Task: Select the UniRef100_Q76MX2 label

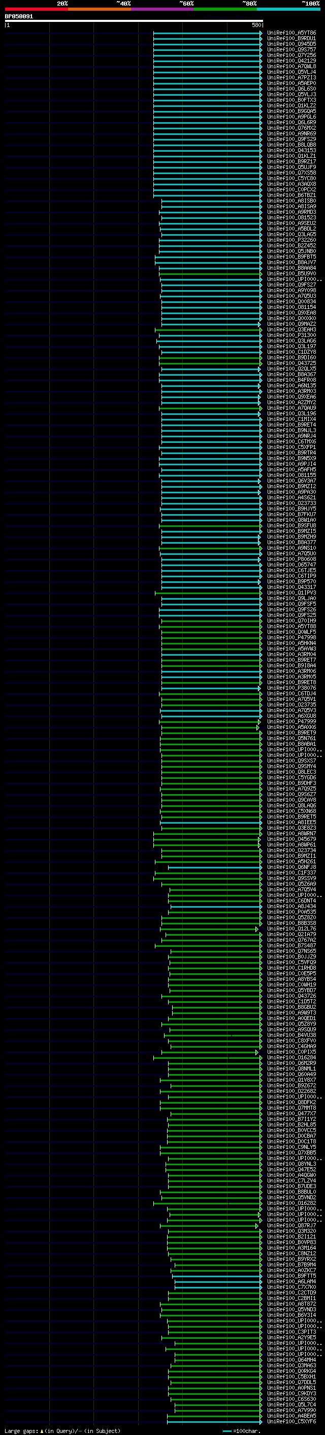Action: (x=291, y=128)
